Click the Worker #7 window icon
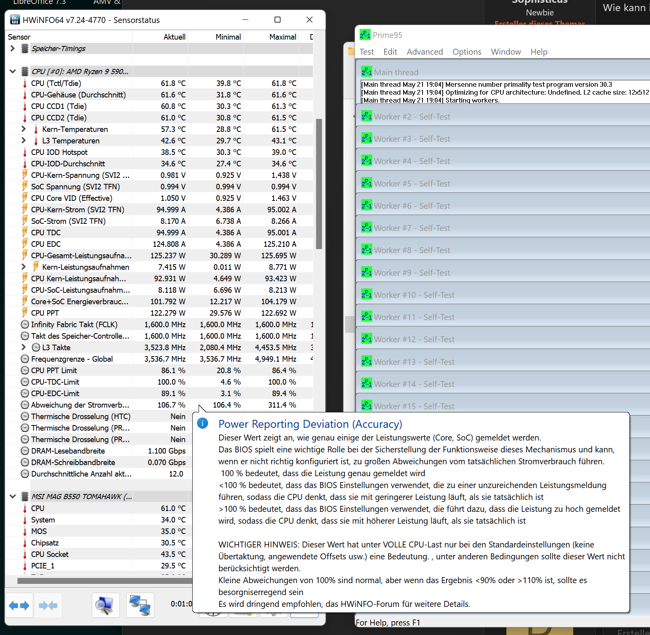 coord(367,228)
